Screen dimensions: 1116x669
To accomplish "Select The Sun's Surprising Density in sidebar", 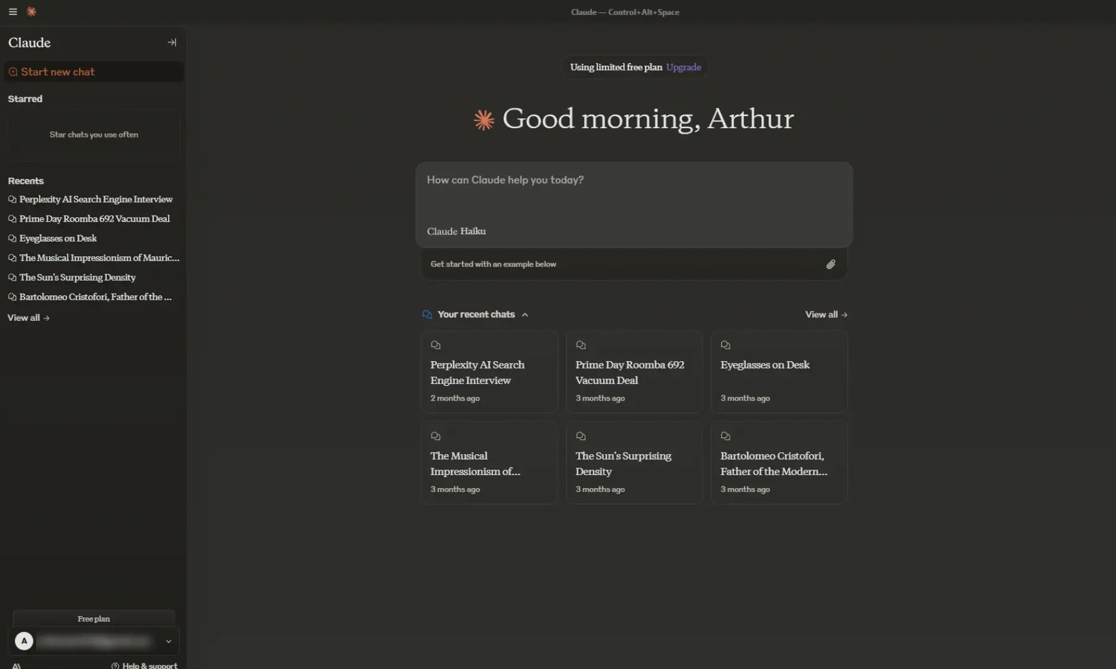I will pyautogui.click(x=77, y=278).
